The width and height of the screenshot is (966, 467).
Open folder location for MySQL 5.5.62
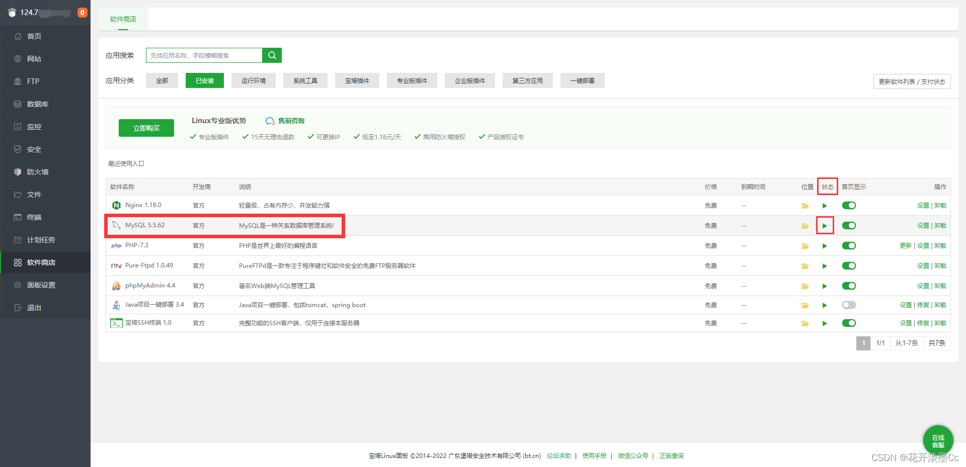point(805,226)
